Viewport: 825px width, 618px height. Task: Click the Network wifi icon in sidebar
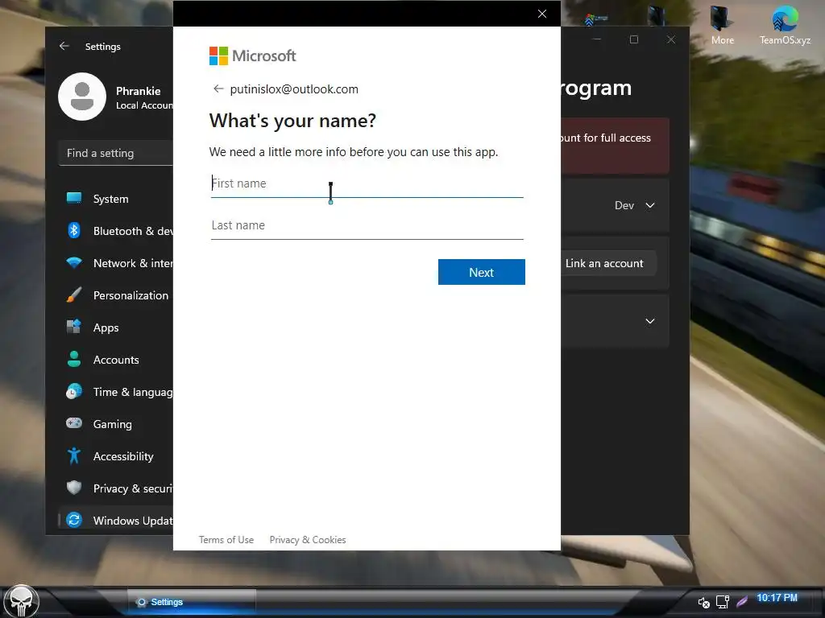pyautogui.click(x=74, y=263)
